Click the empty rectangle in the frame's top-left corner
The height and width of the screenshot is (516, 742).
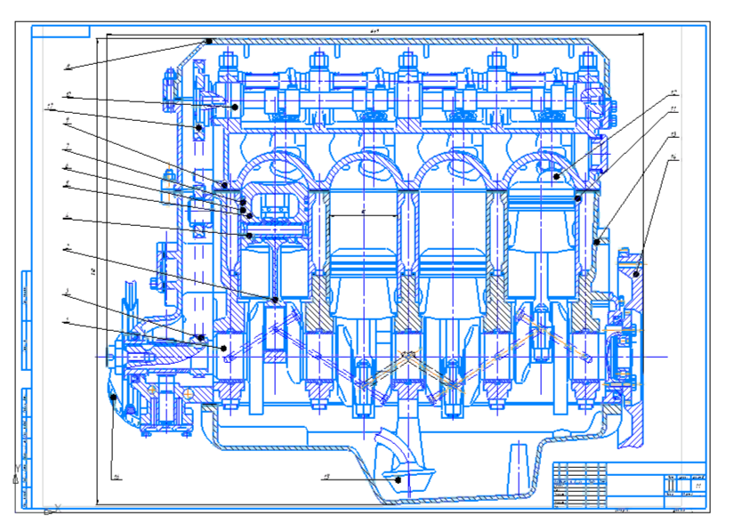point(61,31)
